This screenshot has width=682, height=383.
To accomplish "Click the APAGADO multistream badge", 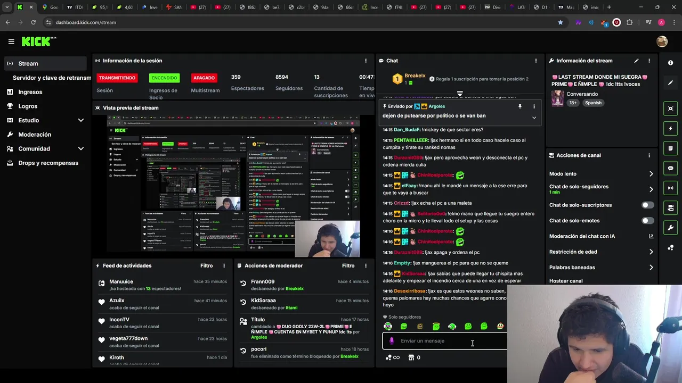I will tap(204, 78).
